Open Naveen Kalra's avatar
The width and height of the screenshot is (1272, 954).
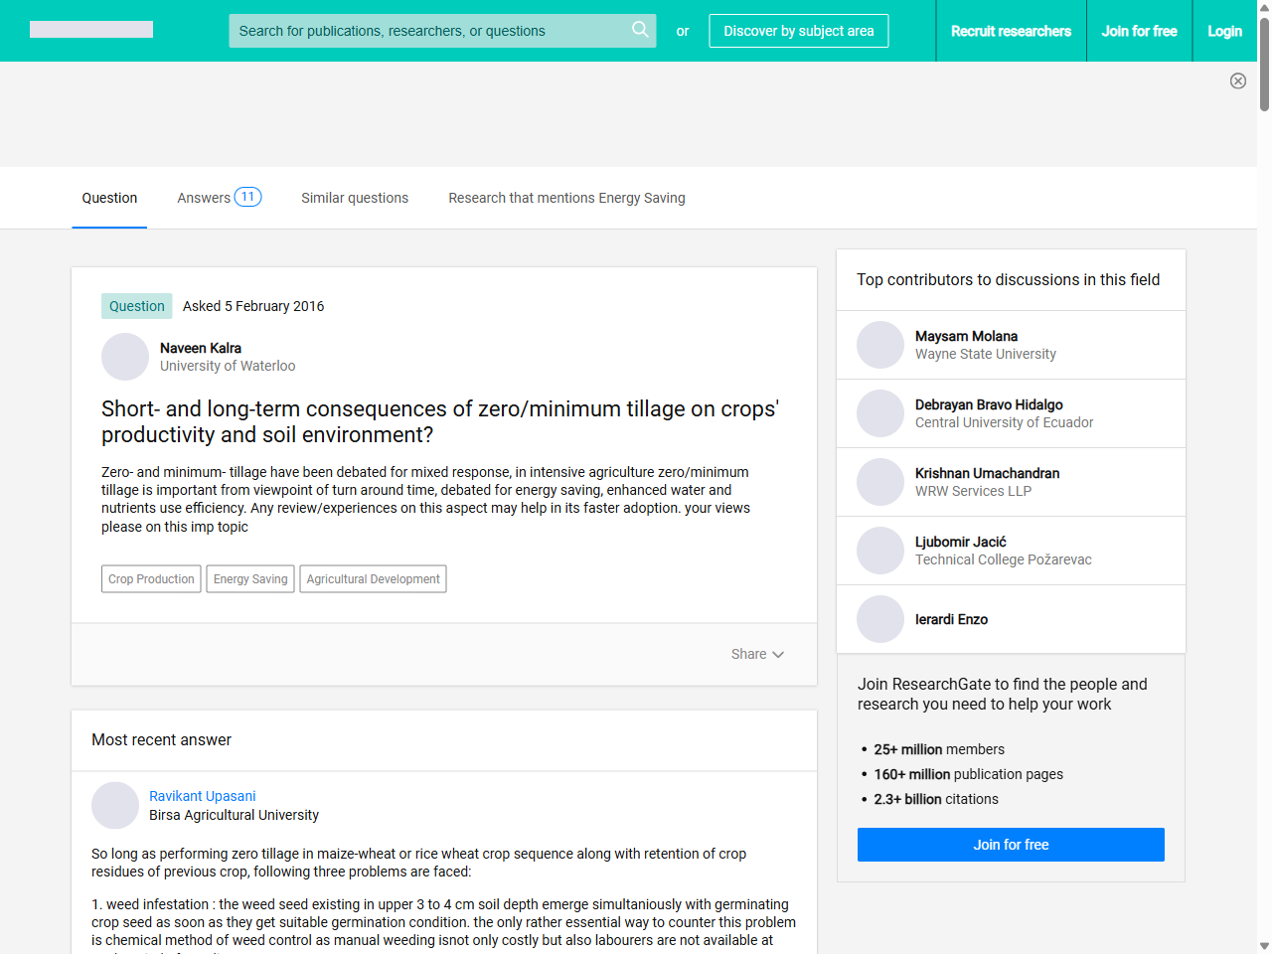pos(125,357)
